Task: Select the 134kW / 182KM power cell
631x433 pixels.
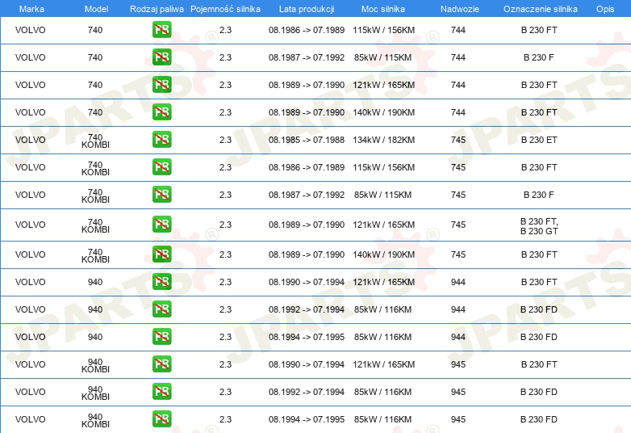Action: 383,140
